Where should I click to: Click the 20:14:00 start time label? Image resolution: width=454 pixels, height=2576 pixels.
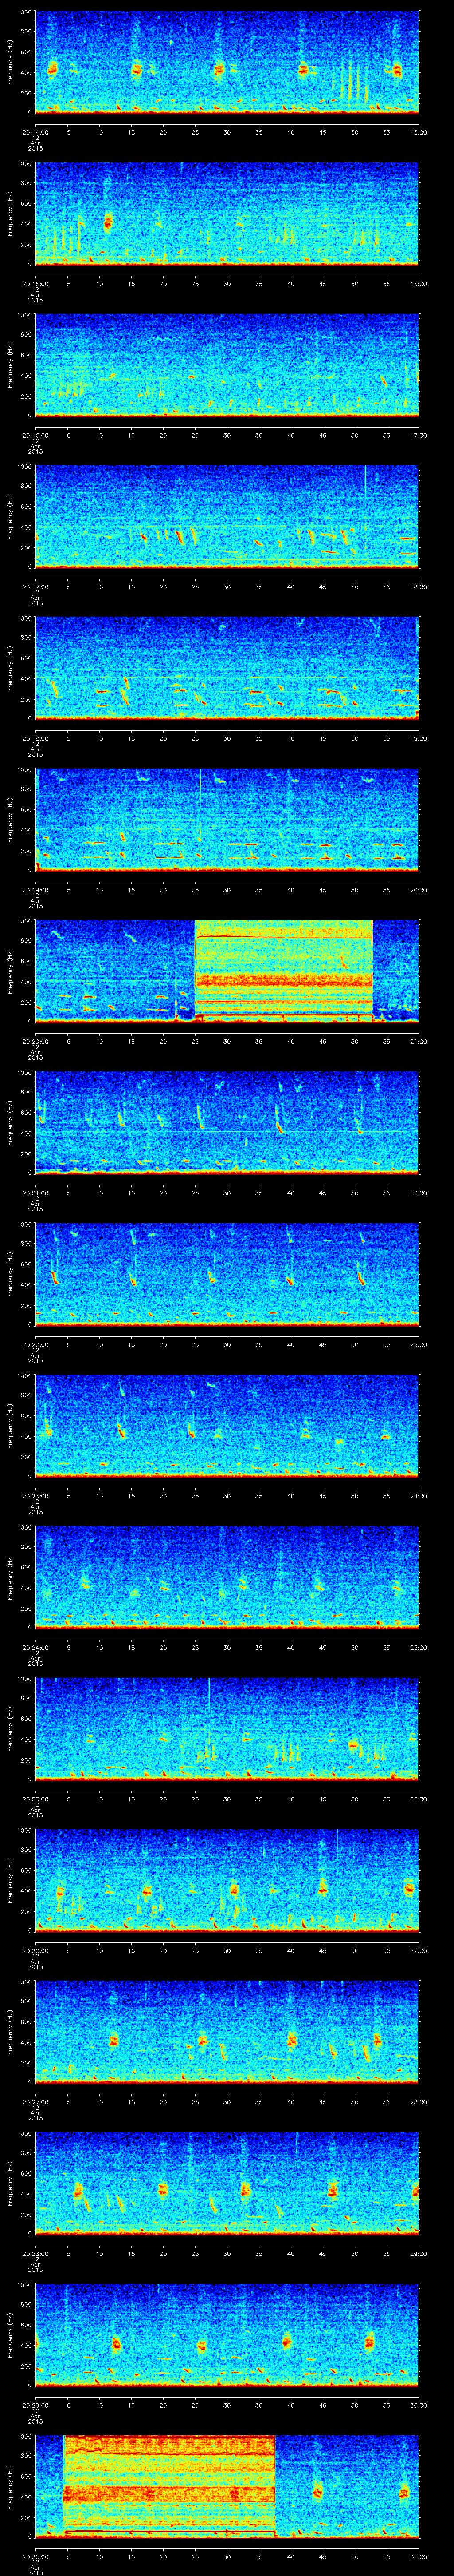[35, 131]
